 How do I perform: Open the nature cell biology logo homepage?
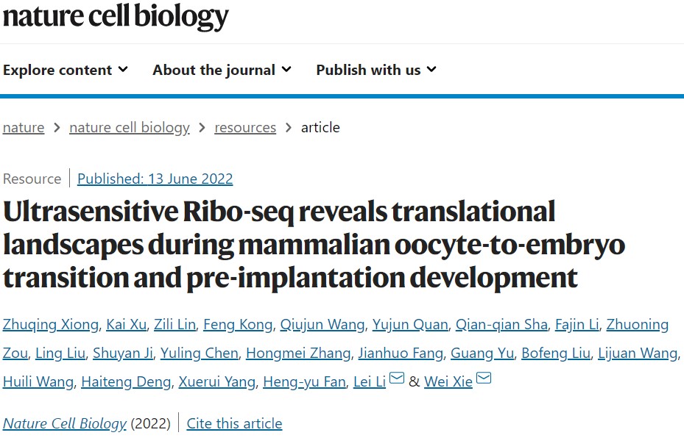tap(116, 17)
